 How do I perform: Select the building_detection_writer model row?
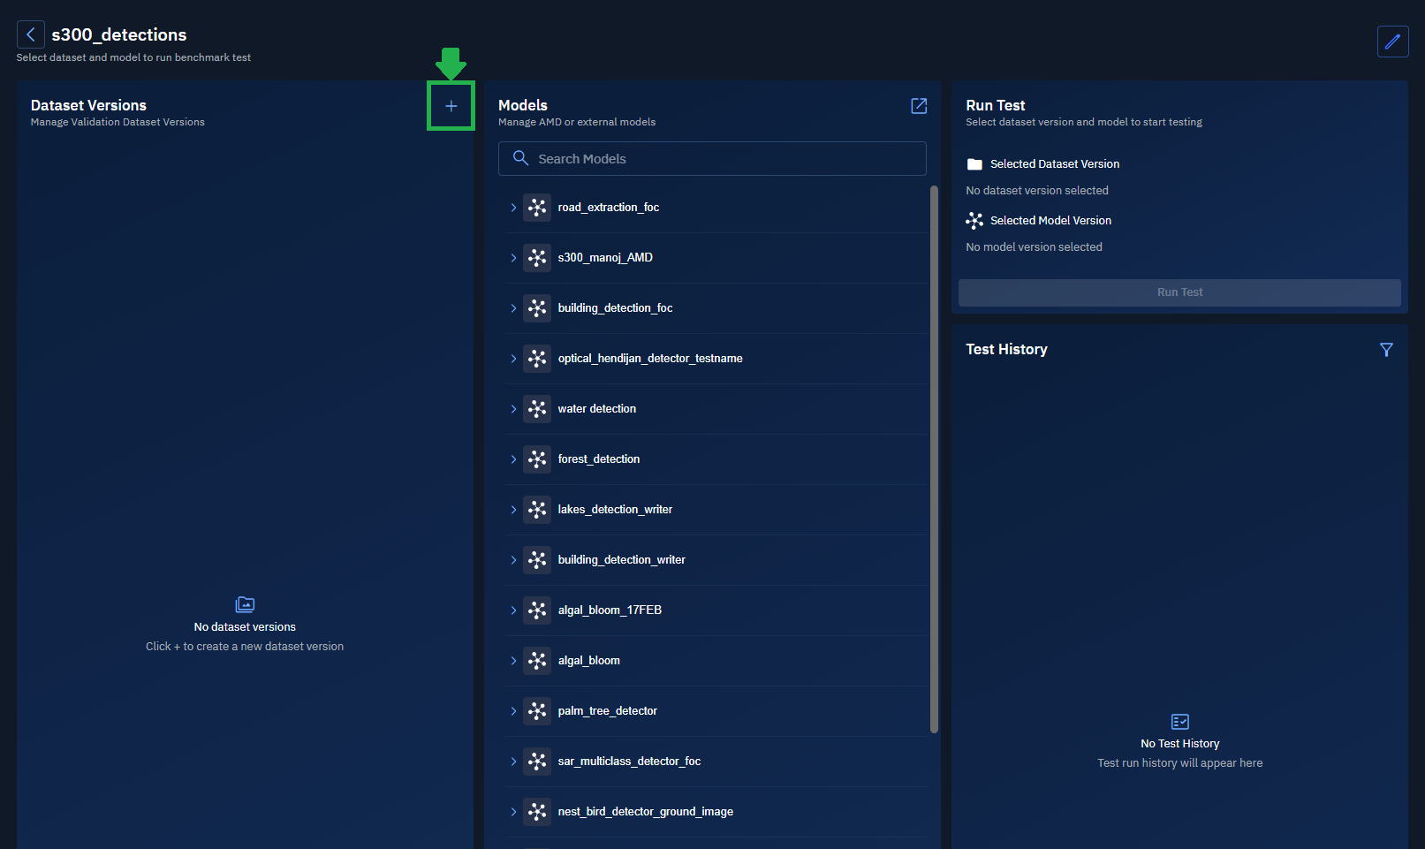point(621,560)
